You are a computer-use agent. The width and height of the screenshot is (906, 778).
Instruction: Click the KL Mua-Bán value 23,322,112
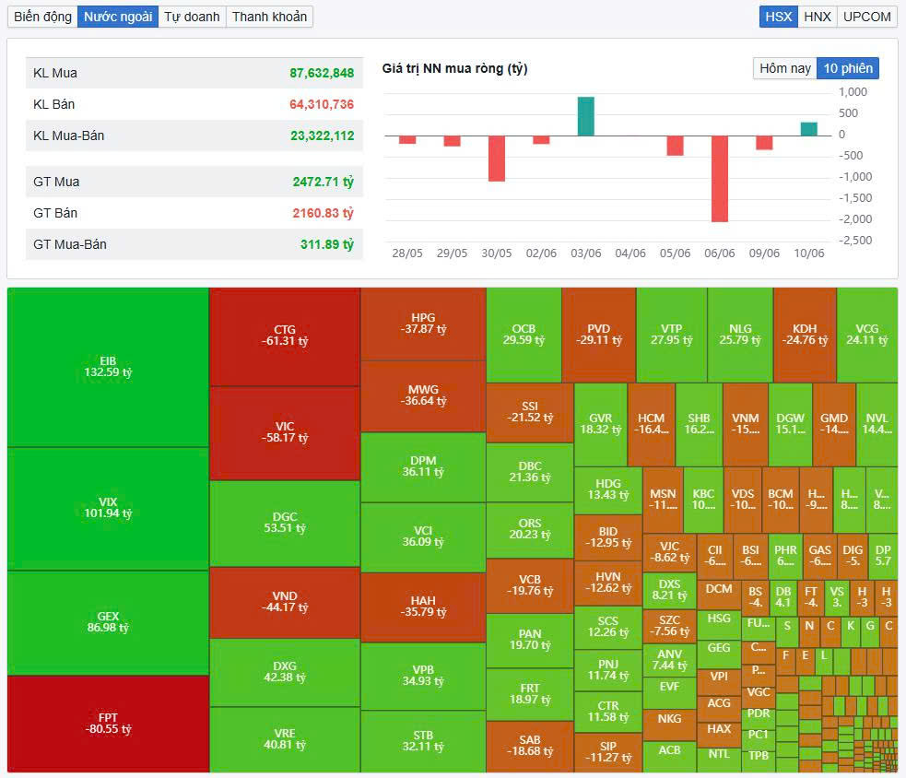pos(322,136)
